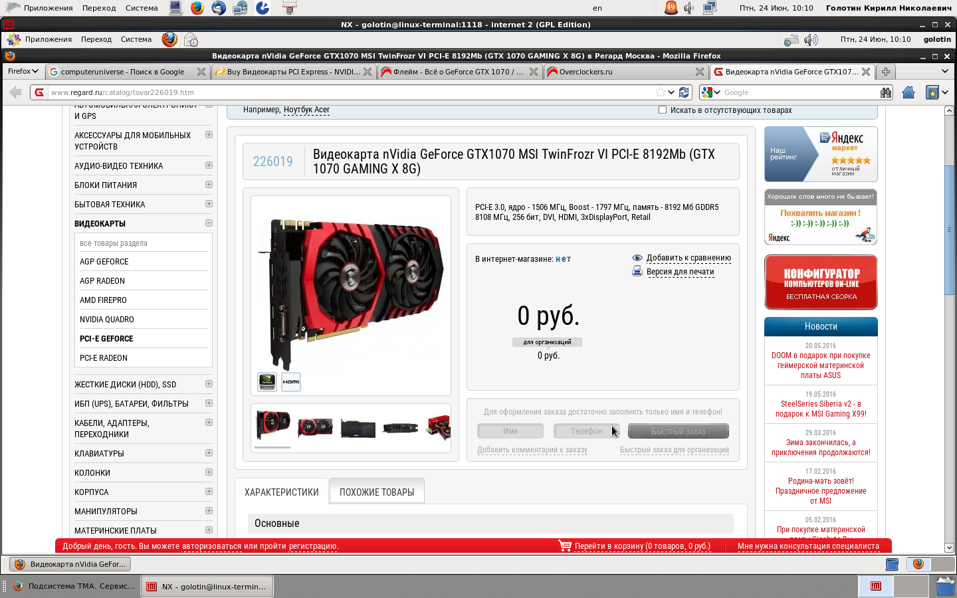This screenshot has height=598, width=957.
Task: Click the NVIDIA badge under product photo
Action: pyautogui.click(x=267, y=381)
